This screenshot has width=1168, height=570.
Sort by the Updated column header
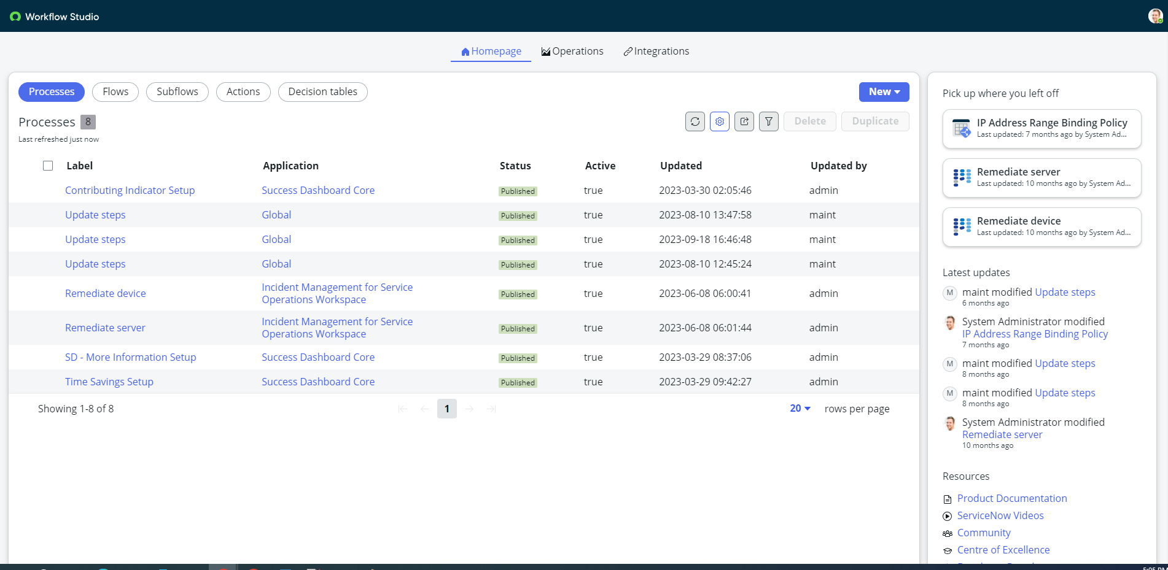coord(681,166)
